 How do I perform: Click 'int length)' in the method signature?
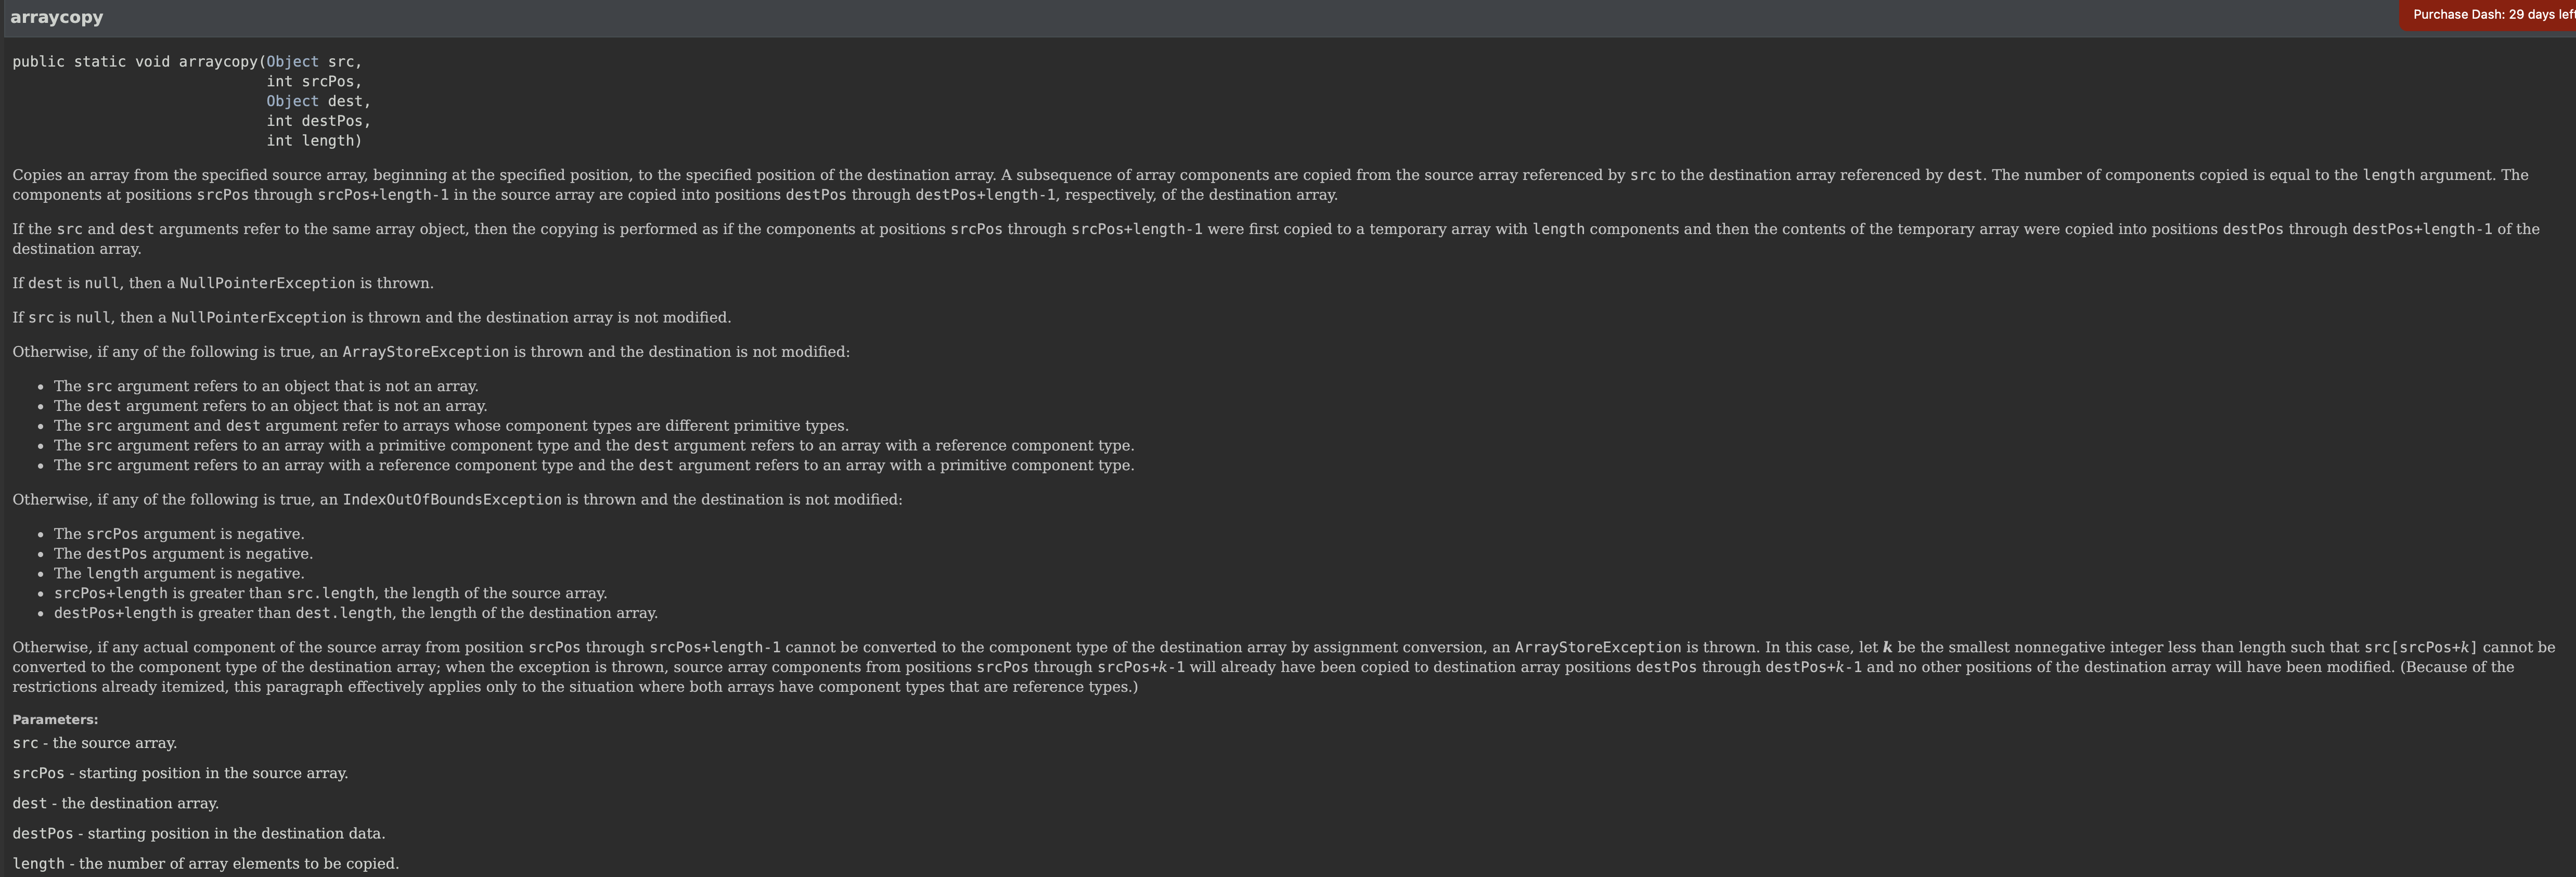point(314,141)
